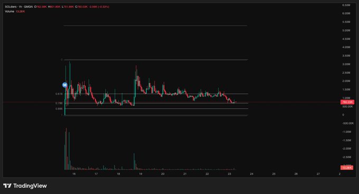Viewport: 359px width, 194px height.
Task: Click date 20 on time axis
Action: pos(163,174)
